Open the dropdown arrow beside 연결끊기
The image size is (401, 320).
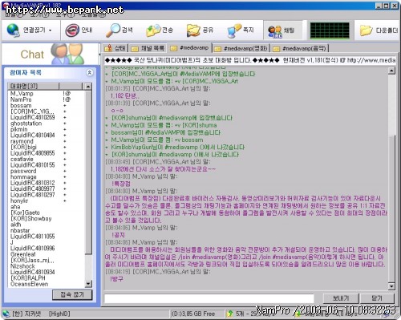(x=51, y=30)
